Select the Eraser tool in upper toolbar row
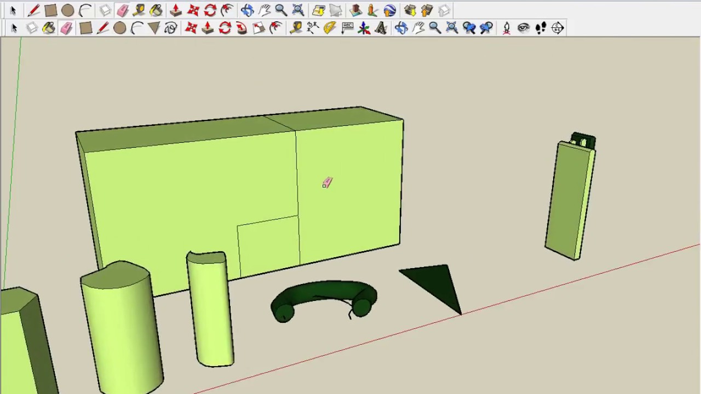 (x=122, y=10)
